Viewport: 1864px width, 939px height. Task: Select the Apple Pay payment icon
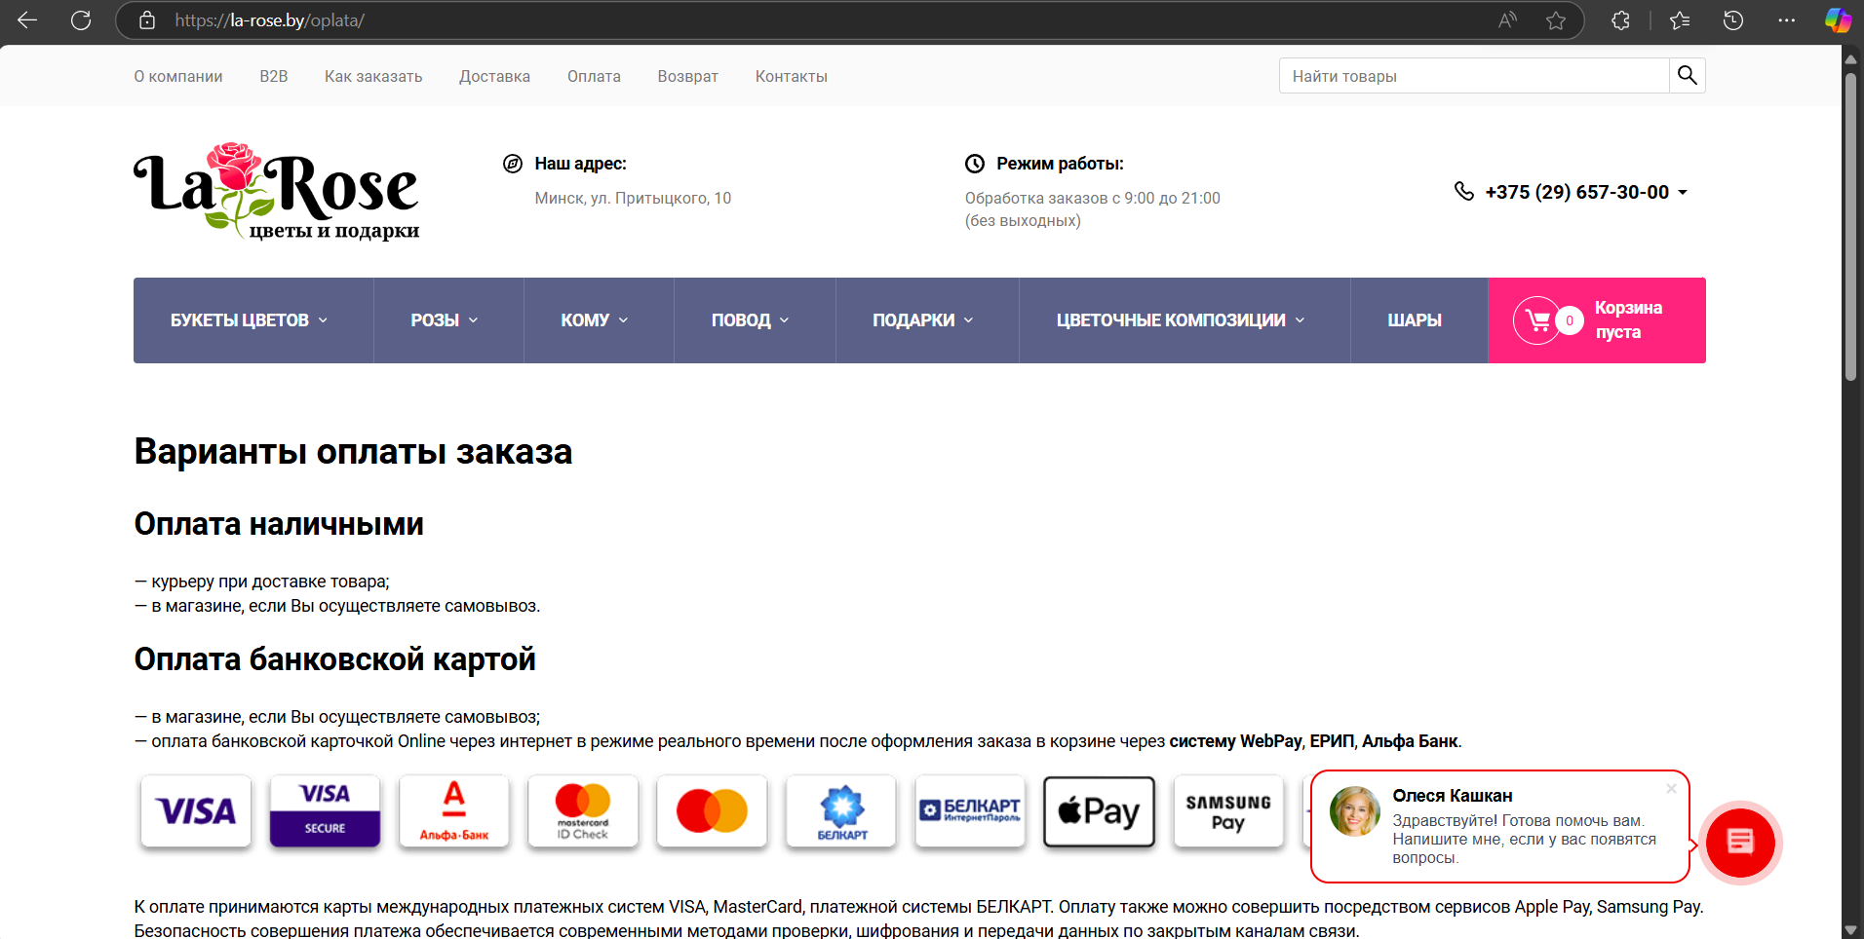click(x=1099, y=810)
